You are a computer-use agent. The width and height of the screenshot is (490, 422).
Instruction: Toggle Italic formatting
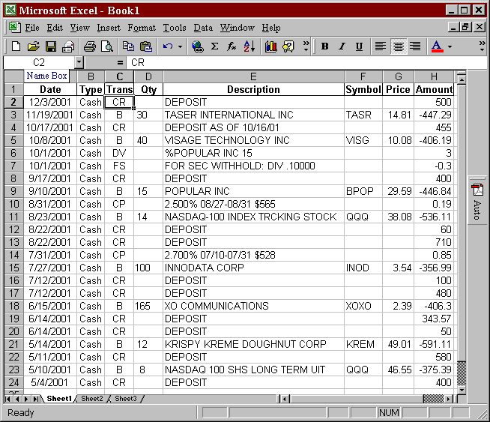coord(342,46)
